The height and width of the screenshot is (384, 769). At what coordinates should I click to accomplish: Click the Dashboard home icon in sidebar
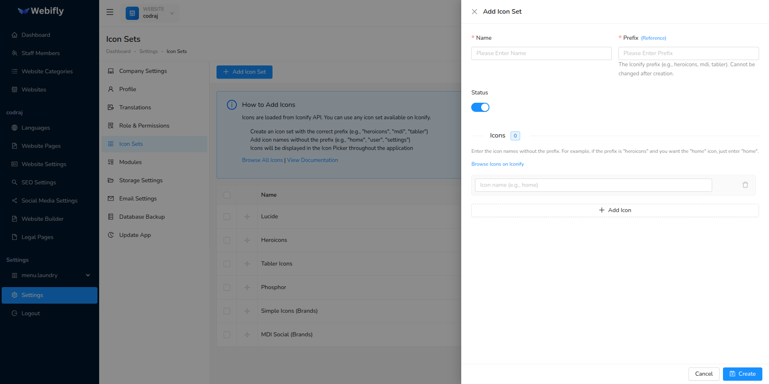tap(15, 35)
